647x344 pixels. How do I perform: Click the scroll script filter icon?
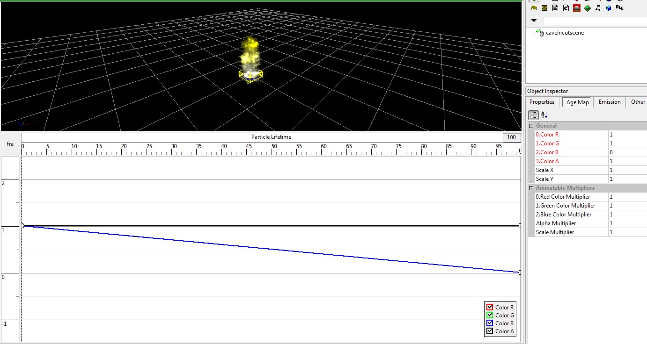point(544,8)
